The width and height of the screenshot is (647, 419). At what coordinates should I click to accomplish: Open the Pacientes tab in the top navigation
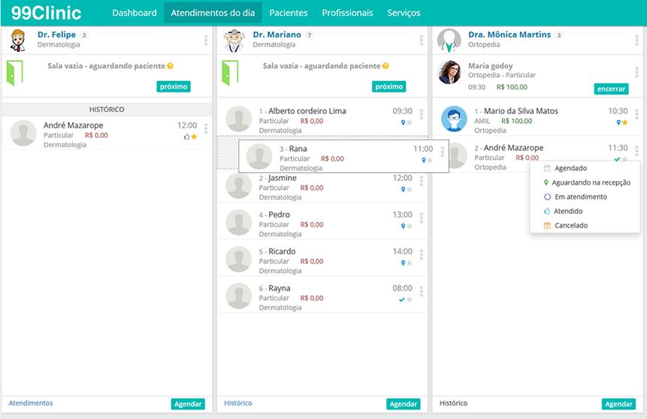point(288,13)
